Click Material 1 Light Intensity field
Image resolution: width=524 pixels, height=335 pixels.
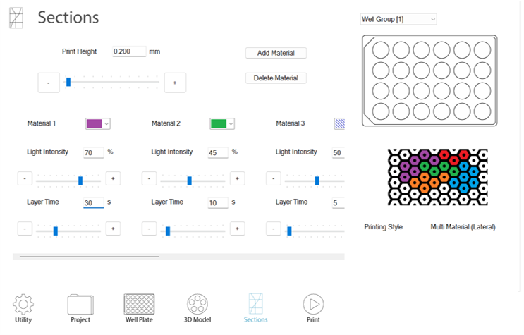[93, 152]
